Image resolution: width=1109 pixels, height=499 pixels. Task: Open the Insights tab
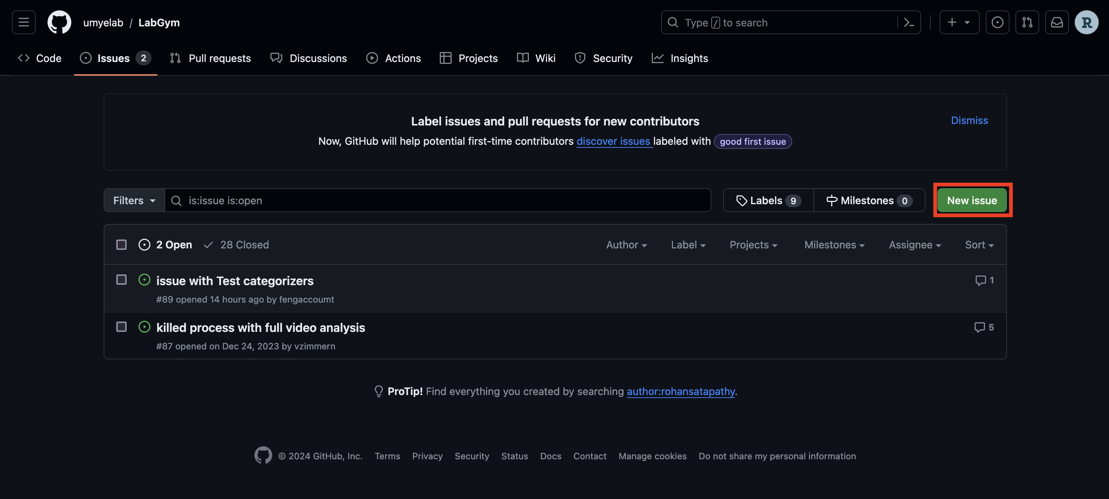(679, 58)
